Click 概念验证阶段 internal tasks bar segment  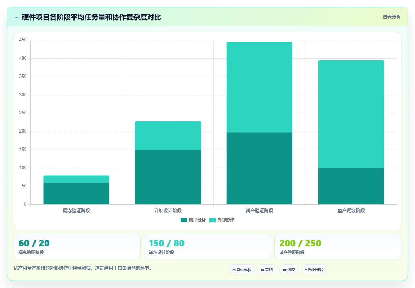[x=76, y=193]
